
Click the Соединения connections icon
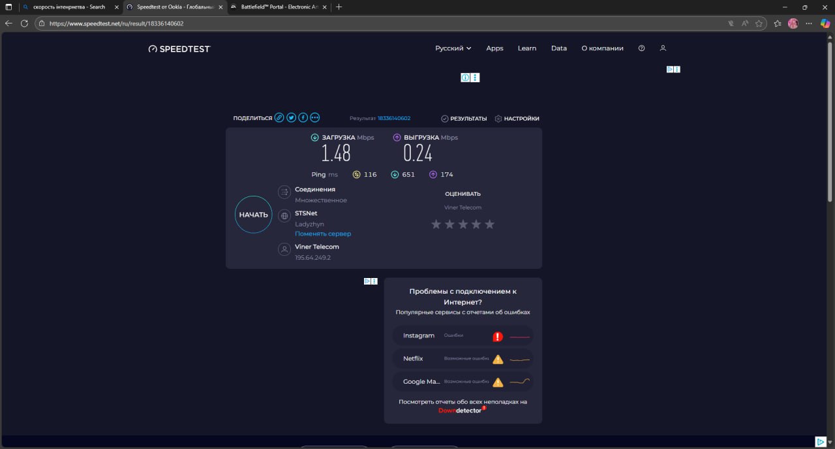point(284,192)
